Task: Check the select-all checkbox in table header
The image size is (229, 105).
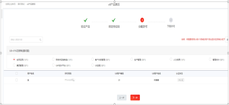Action: click(17, 73)
